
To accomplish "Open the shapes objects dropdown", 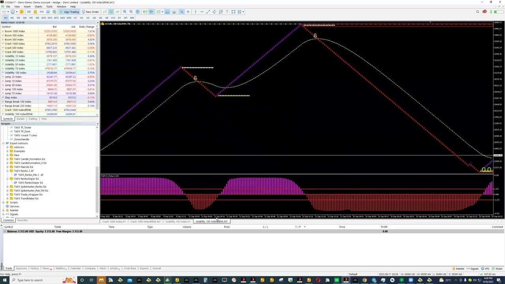I will click(x=241, y=12).
